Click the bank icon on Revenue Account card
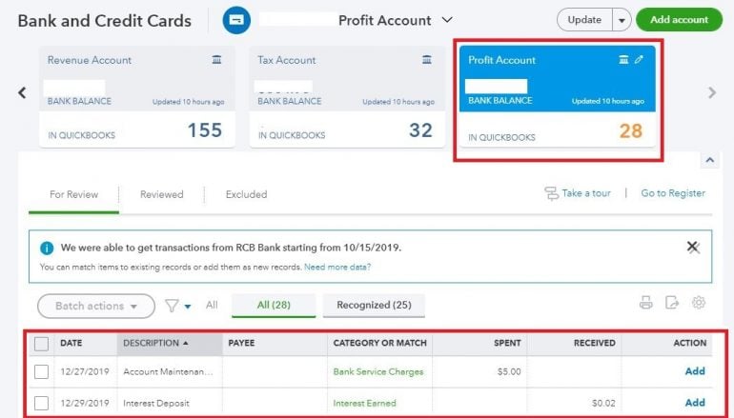The height and width of the screenshot is (418, 734). pyautogui.click(x=217, y=60)
